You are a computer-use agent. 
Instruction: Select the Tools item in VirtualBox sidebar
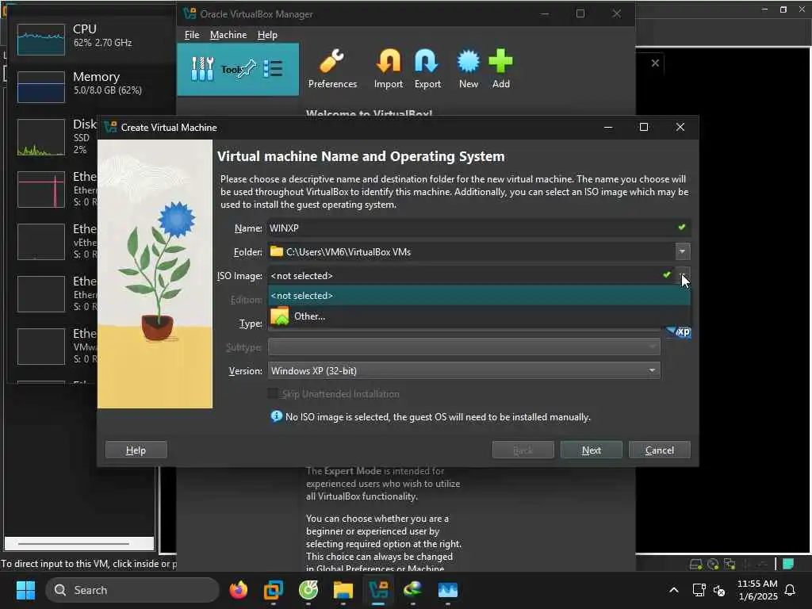tap(238, 70)
